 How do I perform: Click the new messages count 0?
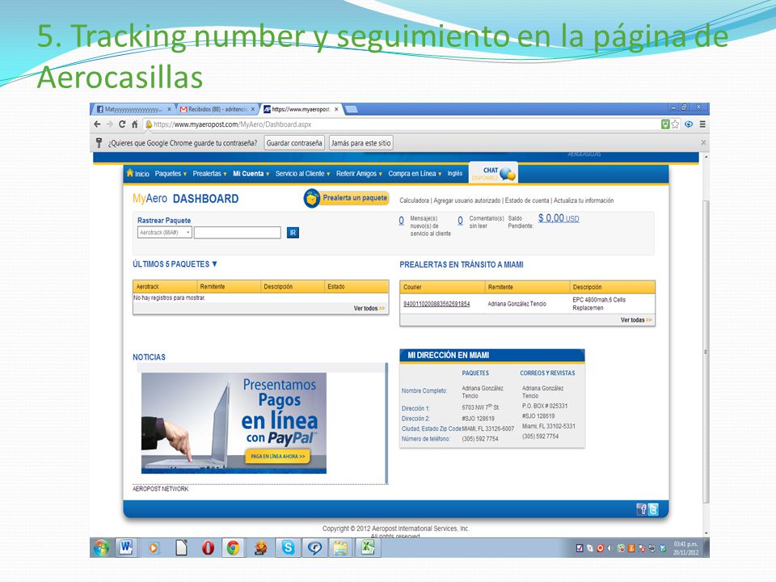[402, 221]
